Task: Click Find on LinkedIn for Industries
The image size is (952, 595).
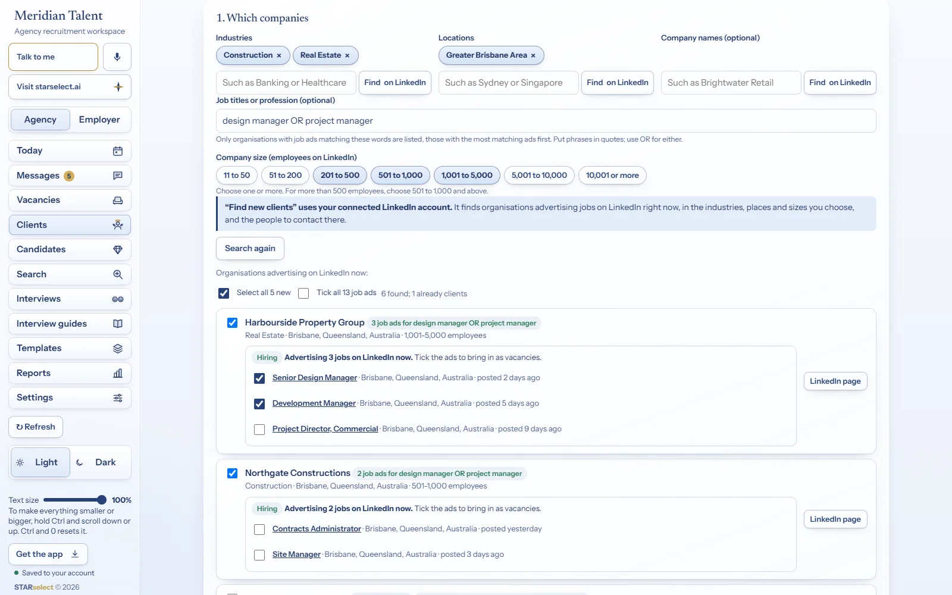Action: (395, 83)
